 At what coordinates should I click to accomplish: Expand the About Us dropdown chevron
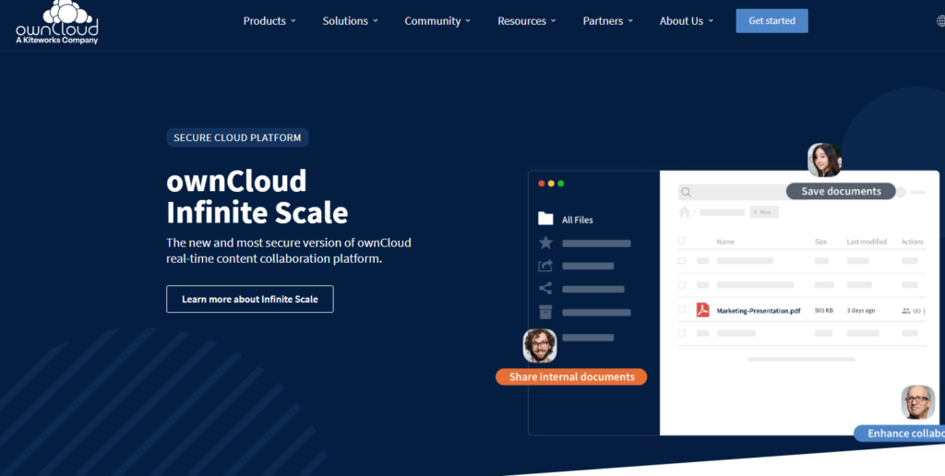711,20
